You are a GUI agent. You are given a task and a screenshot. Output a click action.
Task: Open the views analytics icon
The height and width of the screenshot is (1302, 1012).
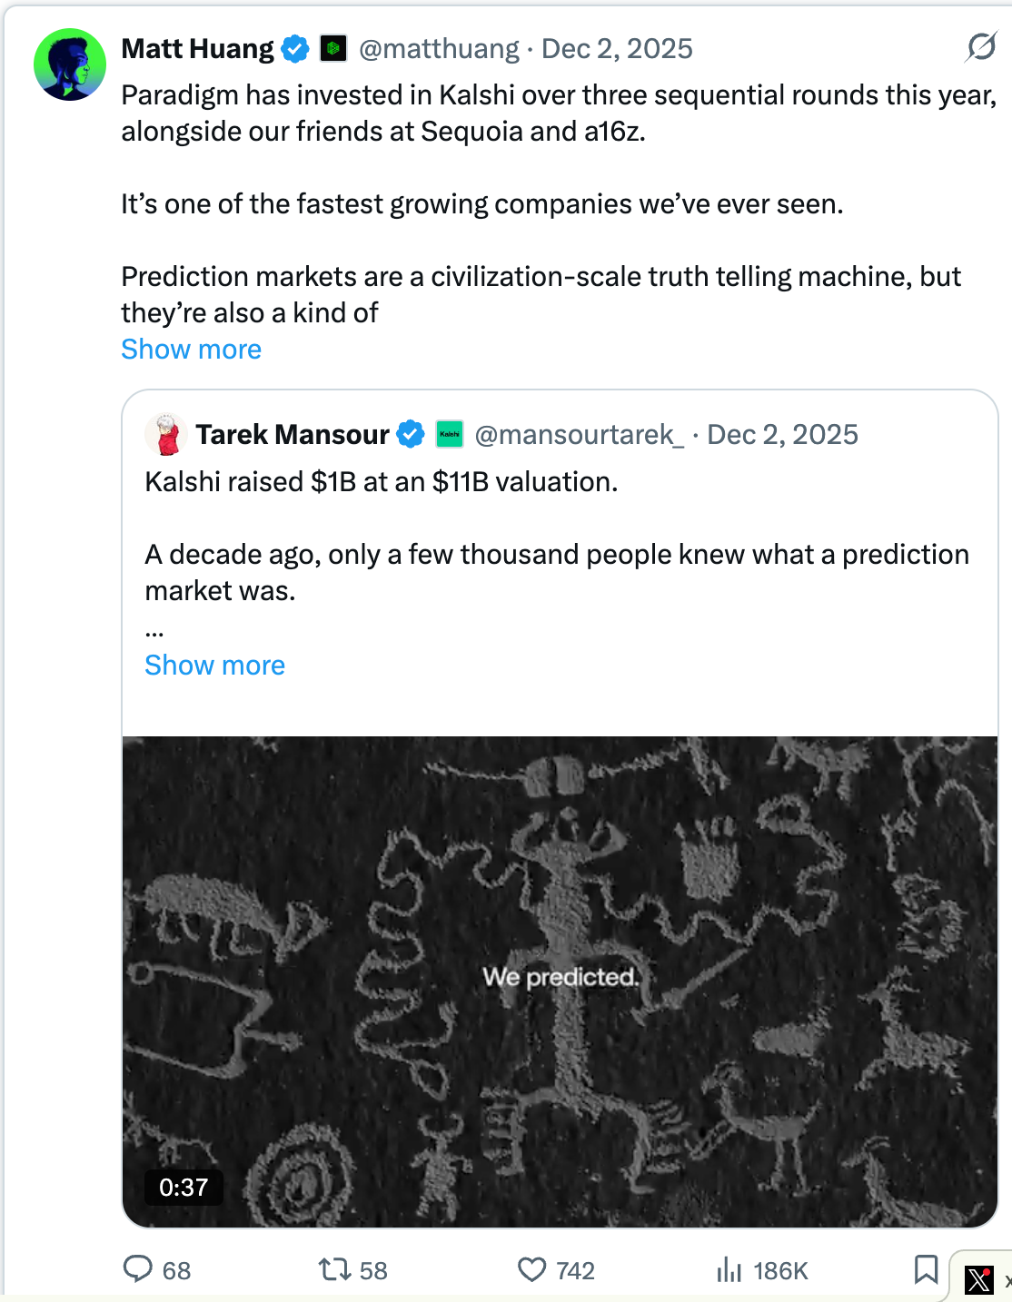[x=729, y=1268]
